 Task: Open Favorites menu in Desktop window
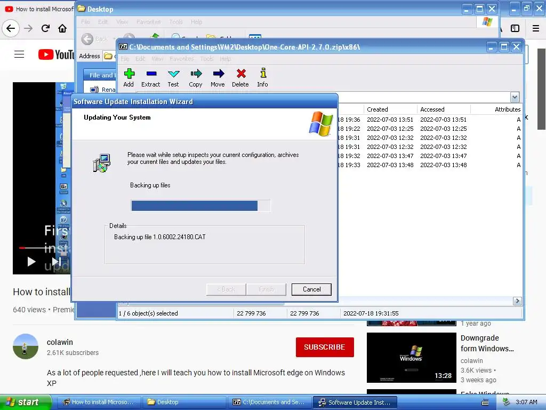click(149, 22)
